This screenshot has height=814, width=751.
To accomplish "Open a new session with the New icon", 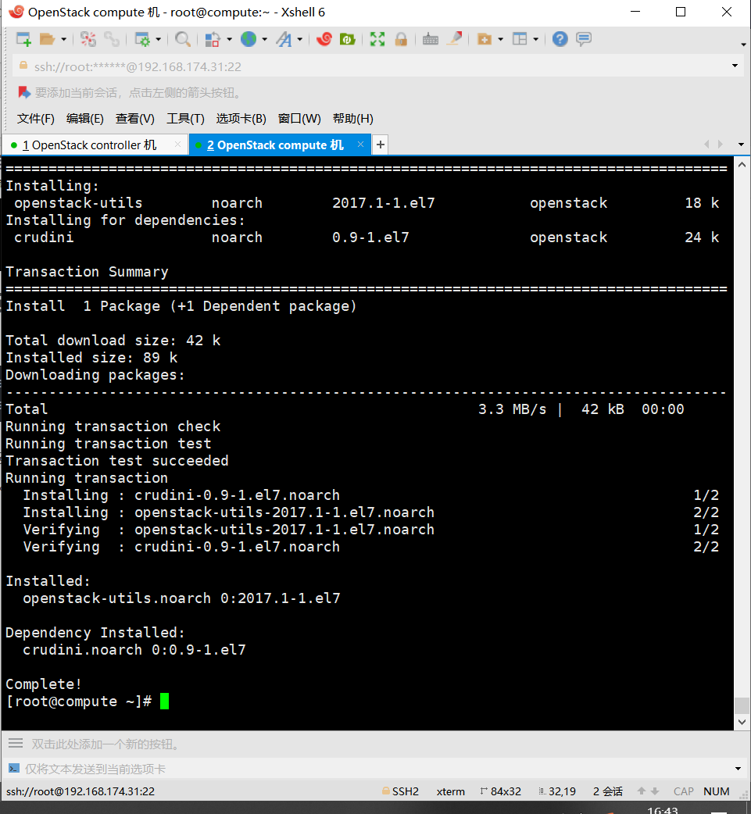I will pyautogui.click(x=23, y=39).
